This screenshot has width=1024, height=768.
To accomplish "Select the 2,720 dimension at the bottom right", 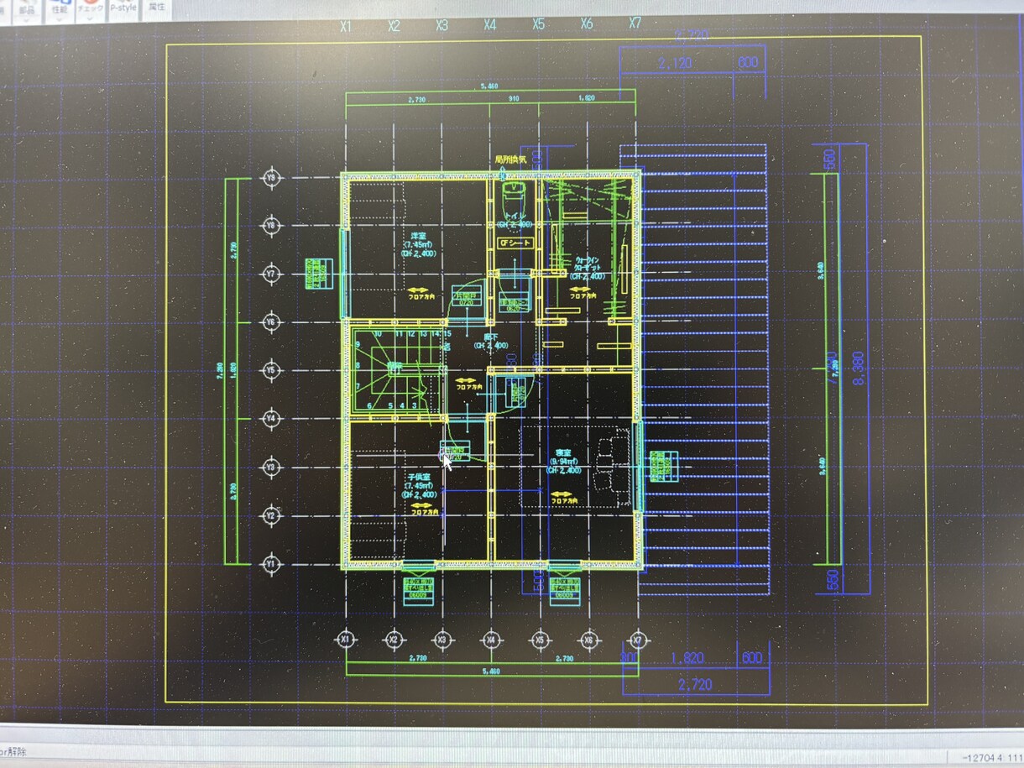I will [x=694, y=685].
